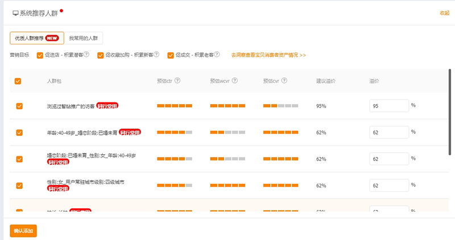Click 同行常用 badge on 浏览过智钻推广的访客 row
455x240 pixels.
[107, 106]
